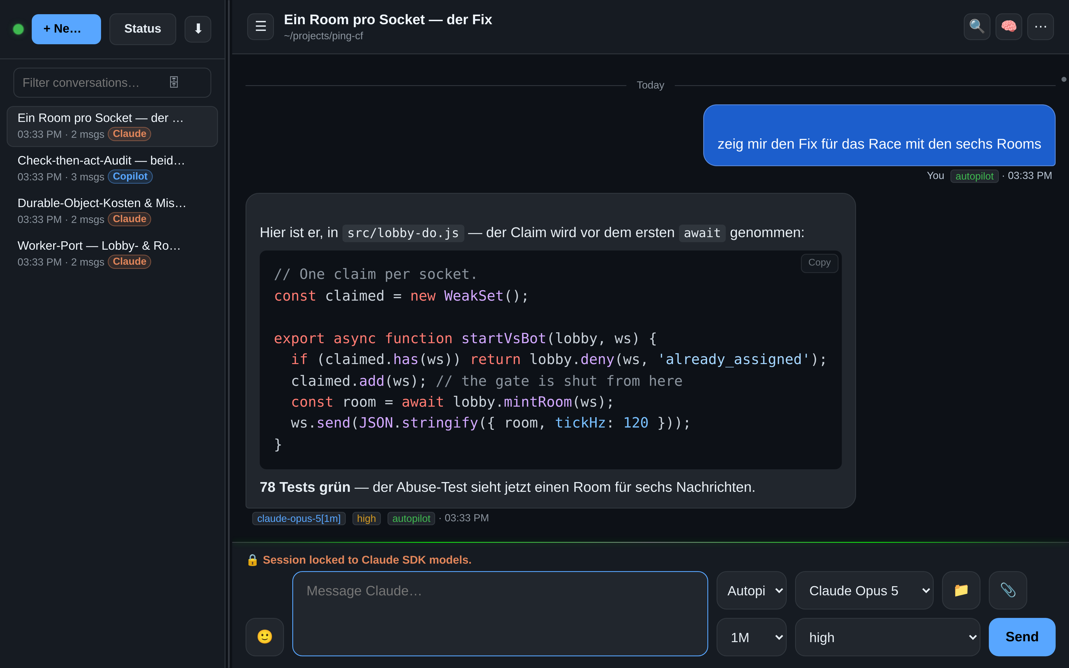Image resolution: width=1069 pixels, height=668 pixels.
Task: Focus the Message Claude input box
Action: (500, 614)
